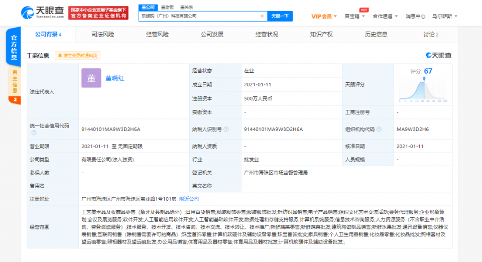Viewport: 482px width, 262px height.
Task: Click the 批发业 industry value
Action: tap(251, 160)
